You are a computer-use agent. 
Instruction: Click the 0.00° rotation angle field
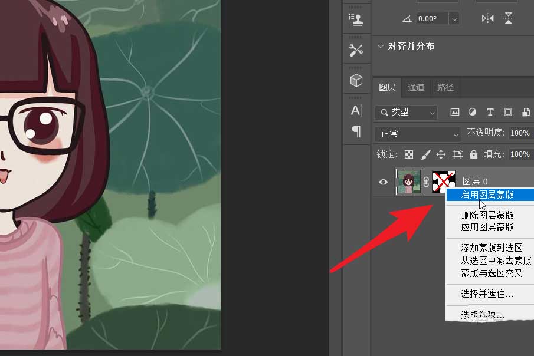coord(433,19)
